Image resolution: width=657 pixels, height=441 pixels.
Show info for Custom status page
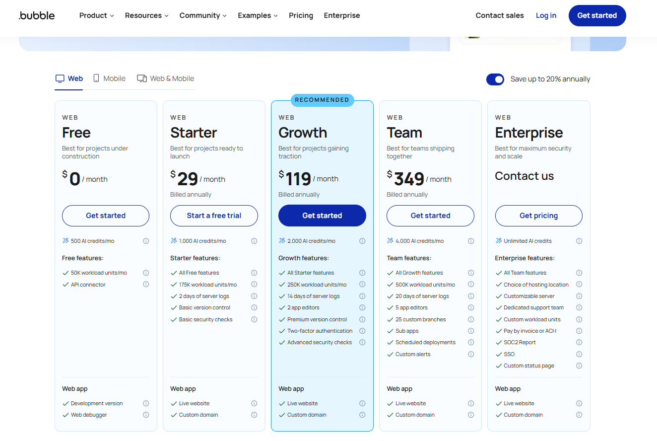coord(579,366)
